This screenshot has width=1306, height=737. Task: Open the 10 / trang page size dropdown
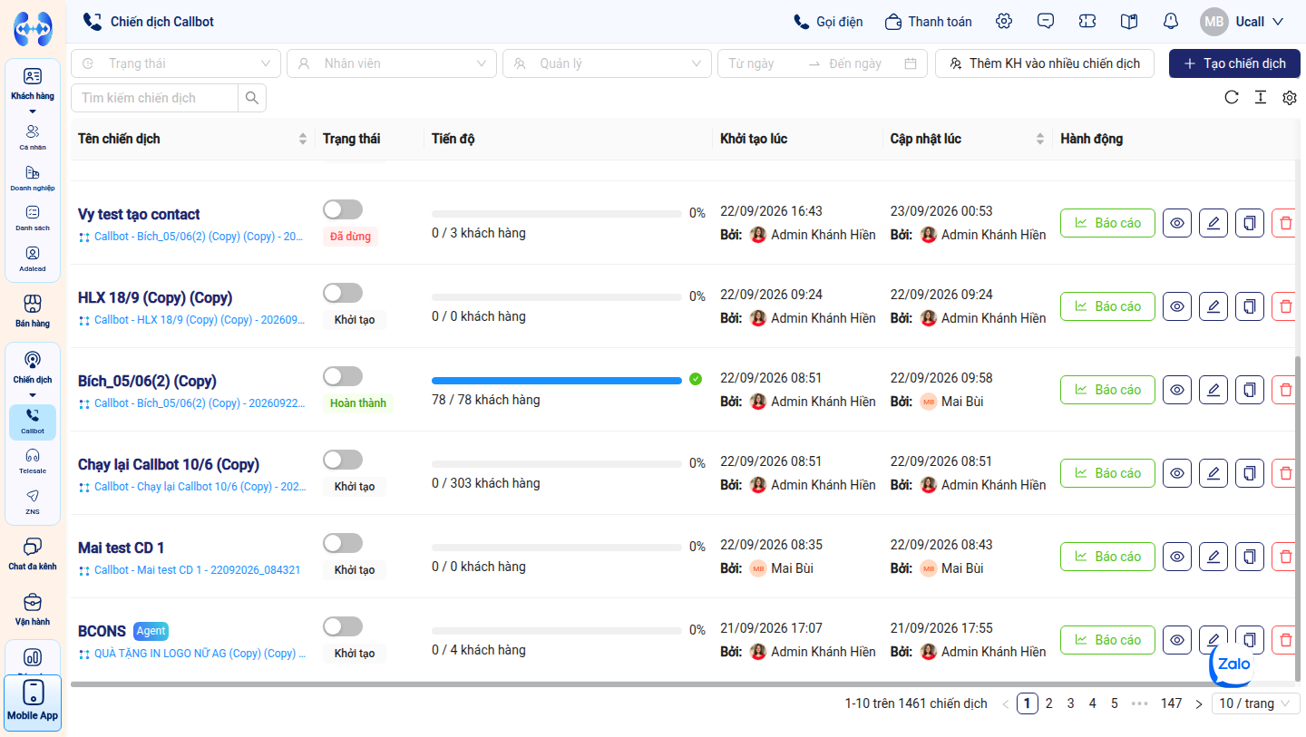pos(1256,703)
